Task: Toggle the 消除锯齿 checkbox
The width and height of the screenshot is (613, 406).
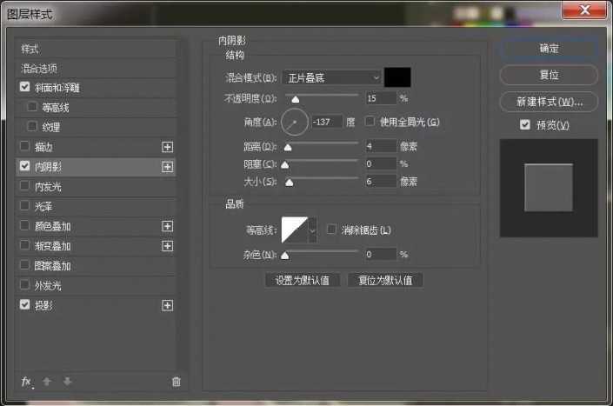Action: click(331, 230)
